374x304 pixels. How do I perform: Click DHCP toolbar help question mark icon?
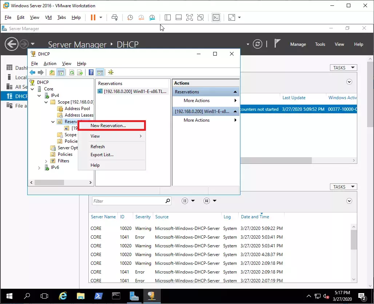click(91, 72)
